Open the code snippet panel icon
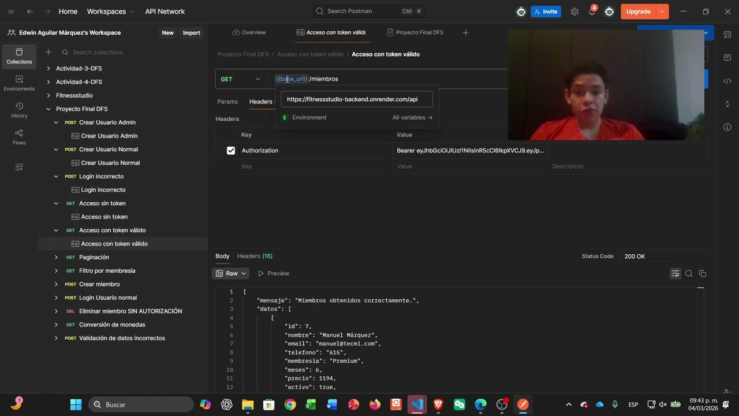The height and width of the screenshot is (416, 739). tap(727, 81)
